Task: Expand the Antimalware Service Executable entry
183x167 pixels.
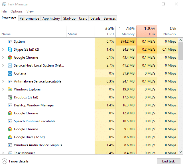Action: click(3, 81)
